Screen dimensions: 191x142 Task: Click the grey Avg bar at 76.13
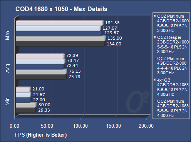(x=41, y=72)
